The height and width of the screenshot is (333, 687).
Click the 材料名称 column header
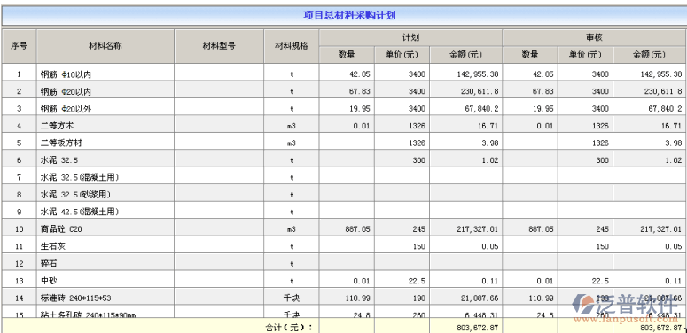(105, 46)
